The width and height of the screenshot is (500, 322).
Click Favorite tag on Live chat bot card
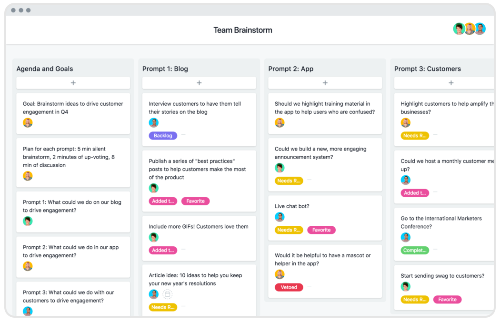click(321, 230)
